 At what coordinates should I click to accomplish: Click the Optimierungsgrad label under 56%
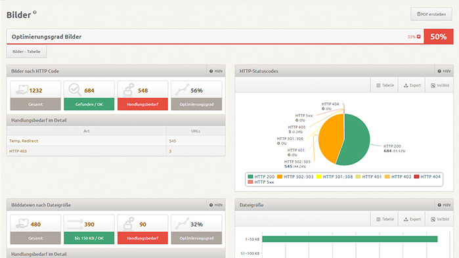pyautogui.click(x=196, y=104)
